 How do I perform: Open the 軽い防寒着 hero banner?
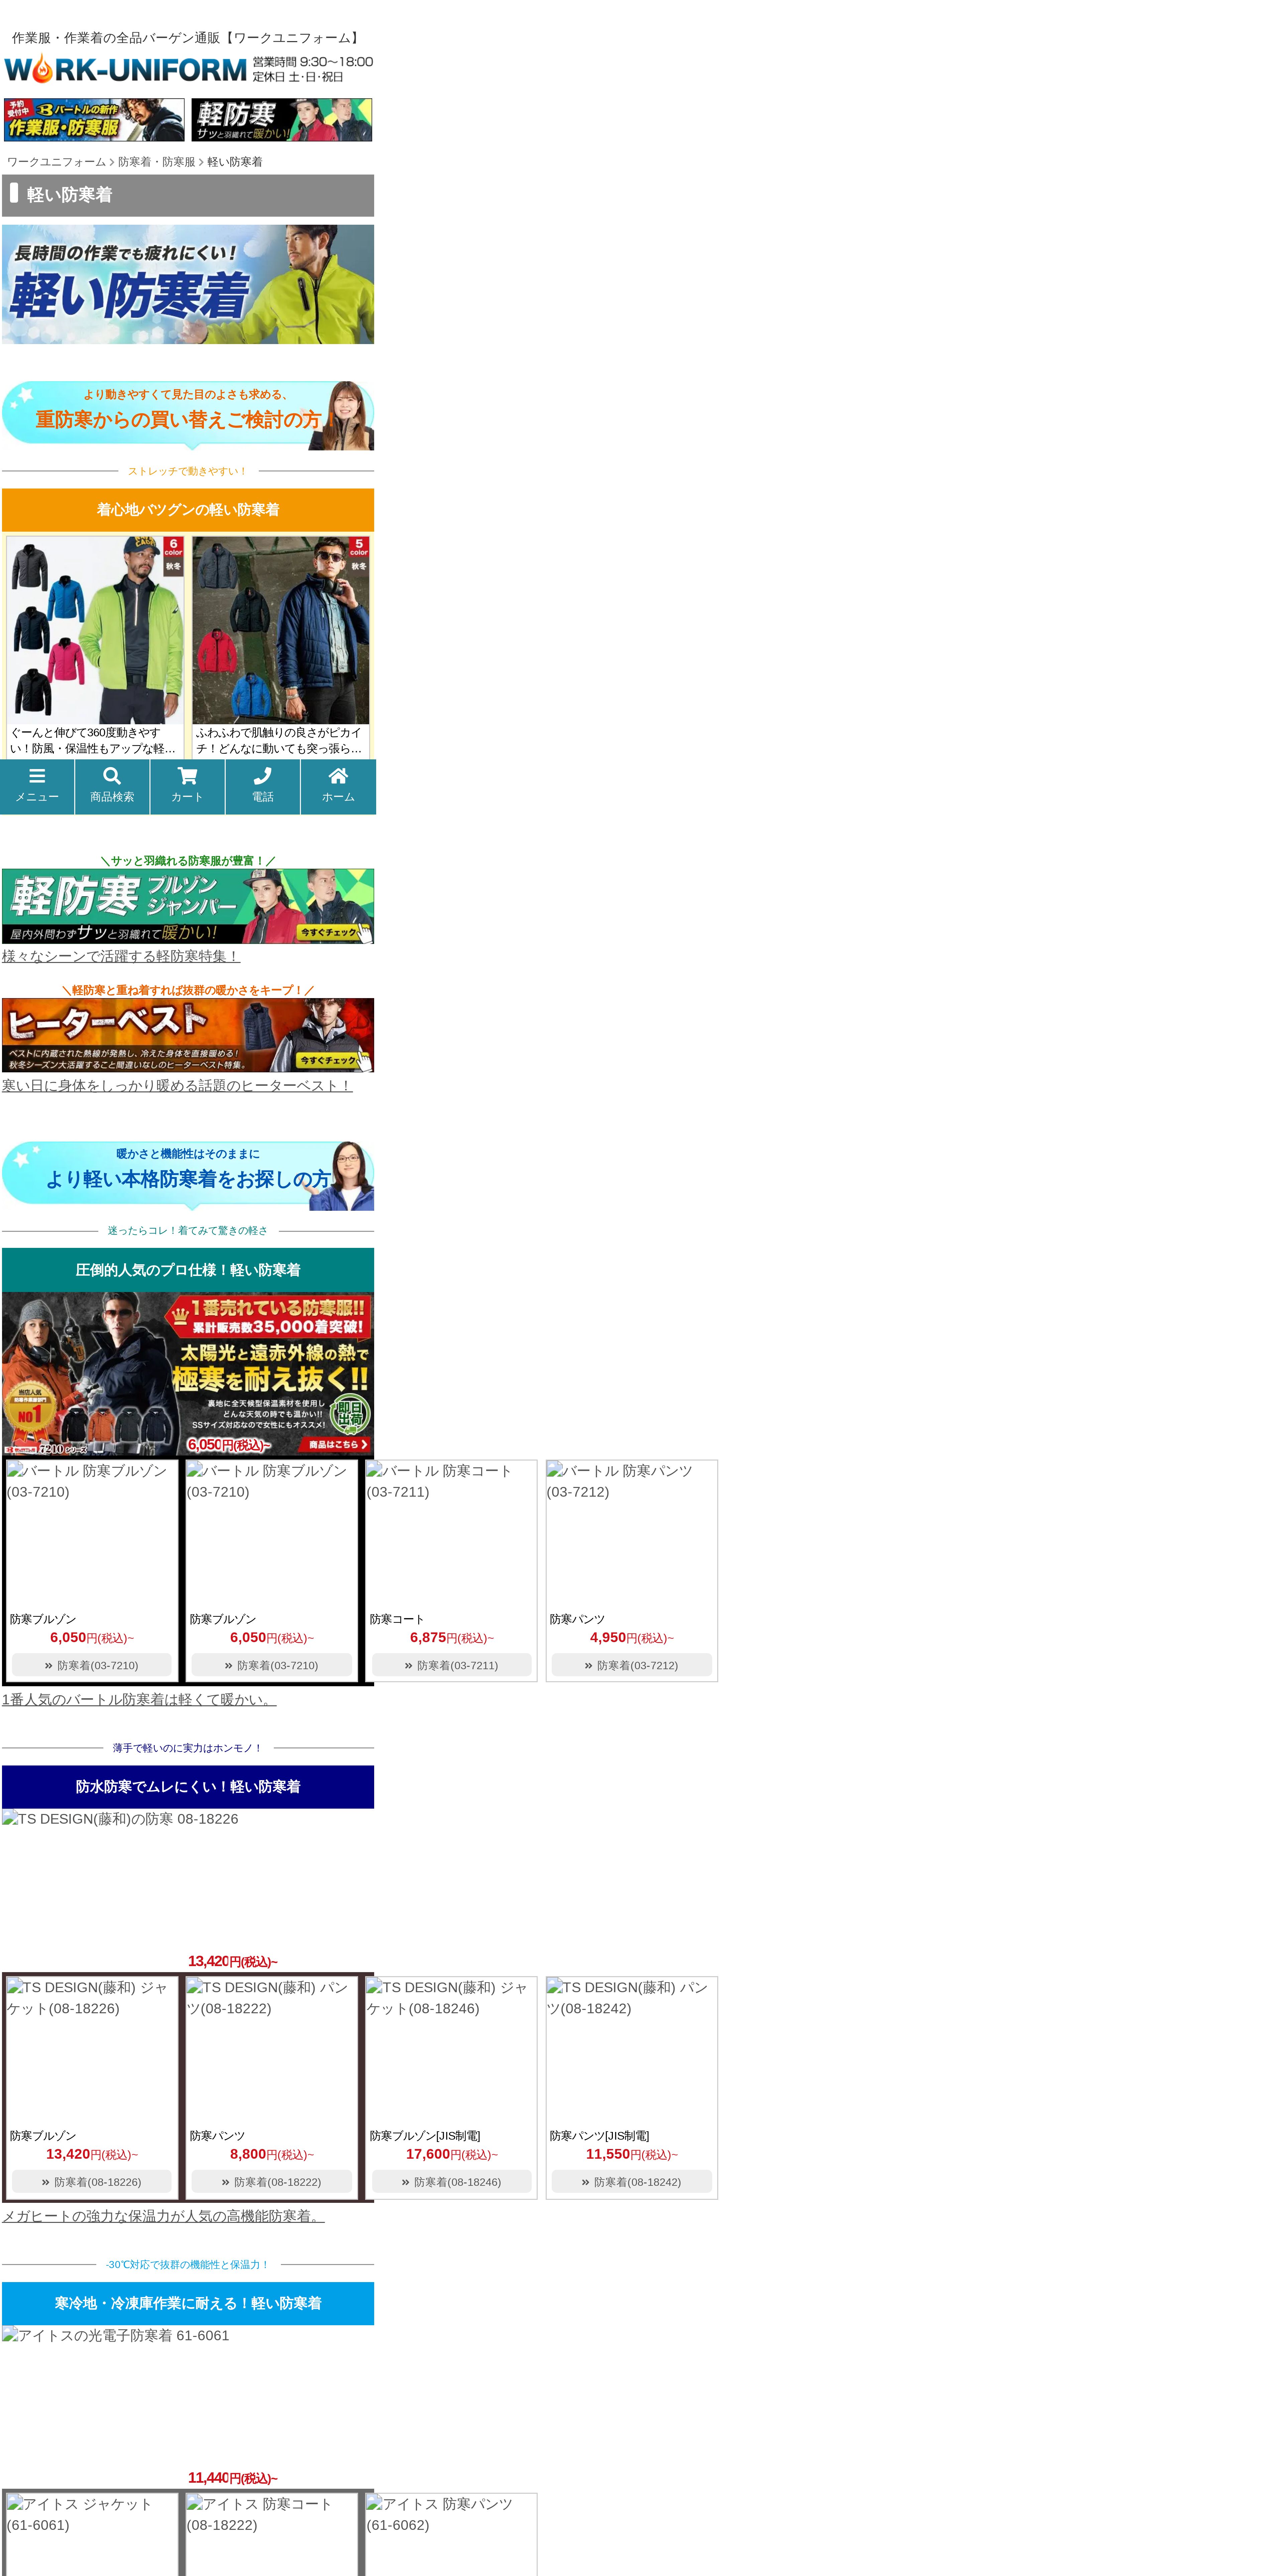188,284
